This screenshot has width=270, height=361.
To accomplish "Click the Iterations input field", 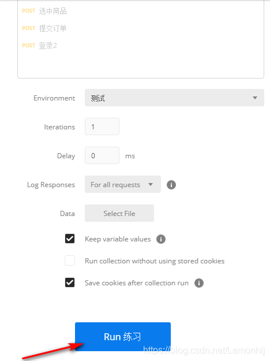I will [x=102, y=126].
